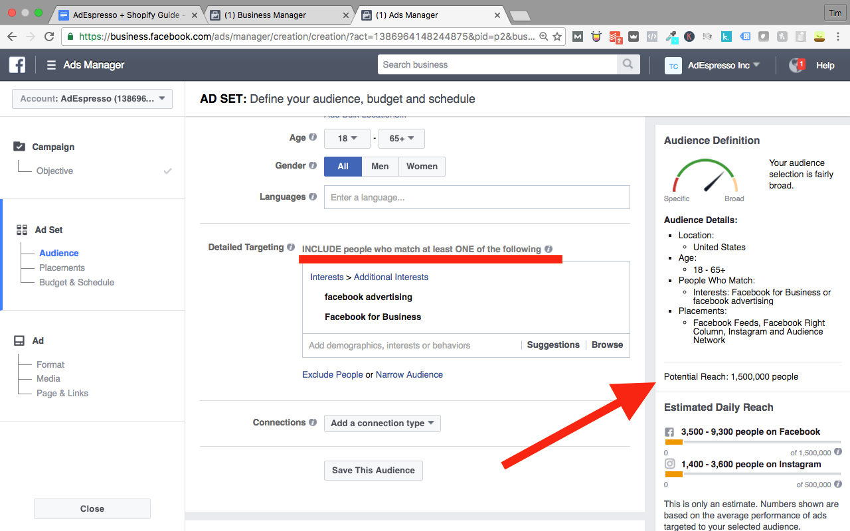The image size is (850, 531).
Task: Open Add a connection type dropdown
Action: [x=382, y=423]
